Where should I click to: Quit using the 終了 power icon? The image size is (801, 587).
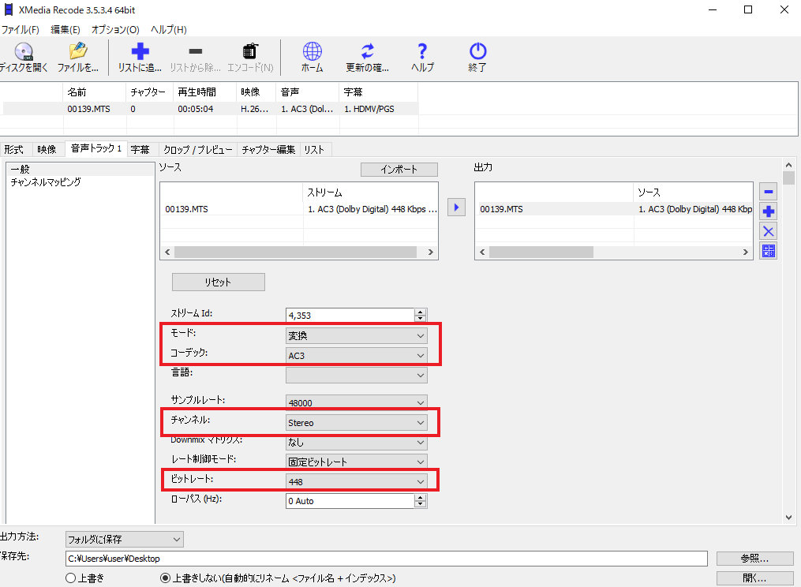click(x=477, y=58)
